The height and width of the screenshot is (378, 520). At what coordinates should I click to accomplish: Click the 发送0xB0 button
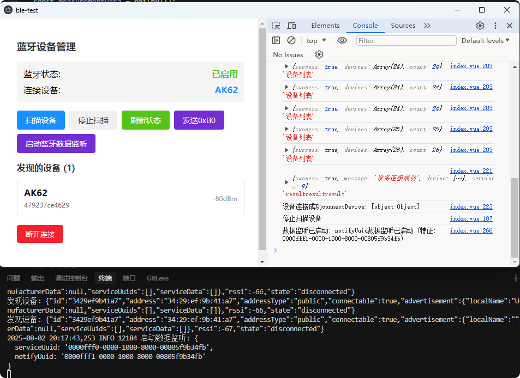[199, 120]
